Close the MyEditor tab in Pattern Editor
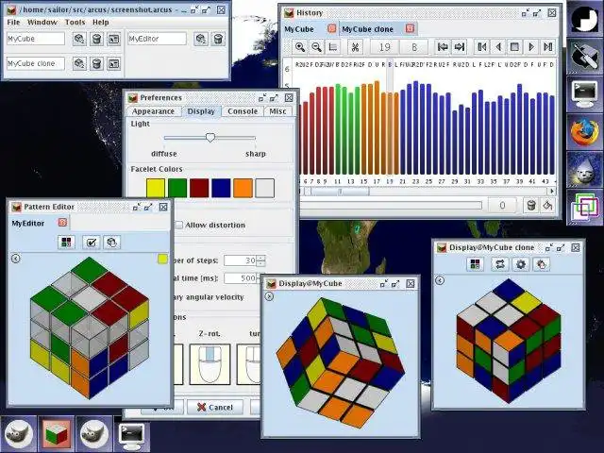Screen dimensions: 604x453 click(x=62, y=223)
